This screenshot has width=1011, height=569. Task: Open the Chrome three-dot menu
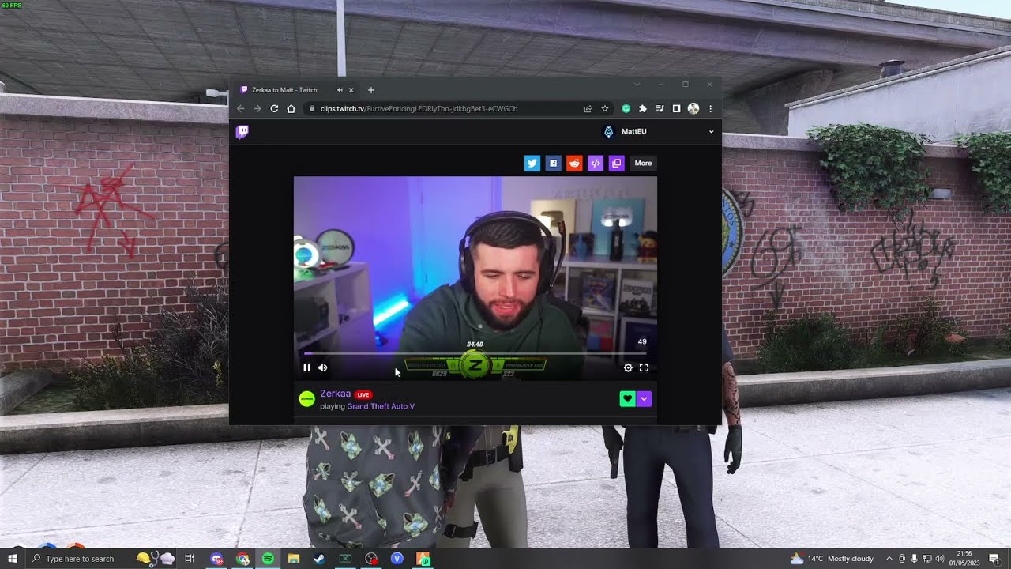coord(710,108)
